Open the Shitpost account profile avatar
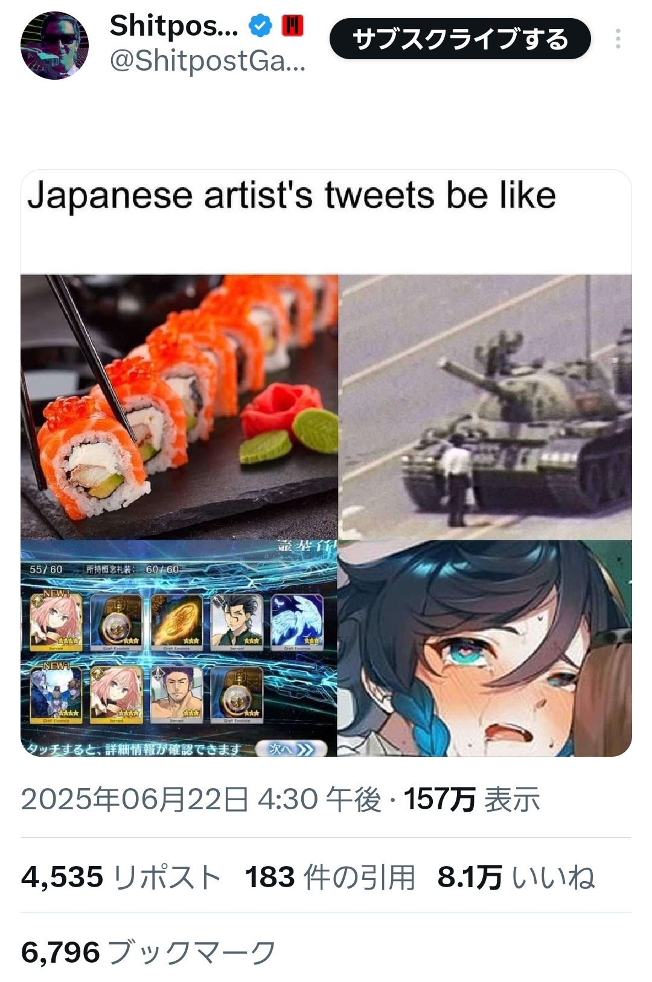 click(55, 45)
